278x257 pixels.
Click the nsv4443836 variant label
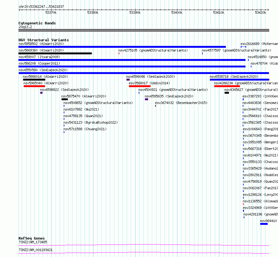[260, 103]
